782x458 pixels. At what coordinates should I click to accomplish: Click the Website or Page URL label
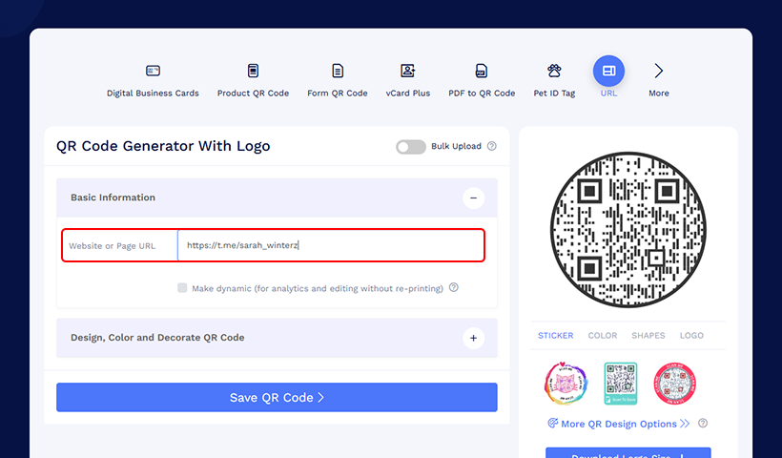coord(113,246)
